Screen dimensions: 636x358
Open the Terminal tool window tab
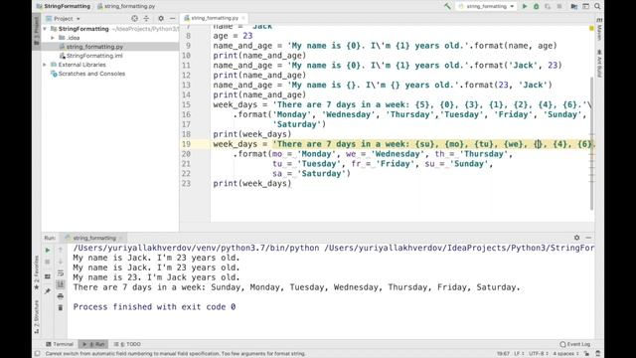(60, 344)
